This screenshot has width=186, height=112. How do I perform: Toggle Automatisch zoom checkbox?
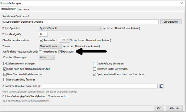pyautogui.click(x=41, y=40)
